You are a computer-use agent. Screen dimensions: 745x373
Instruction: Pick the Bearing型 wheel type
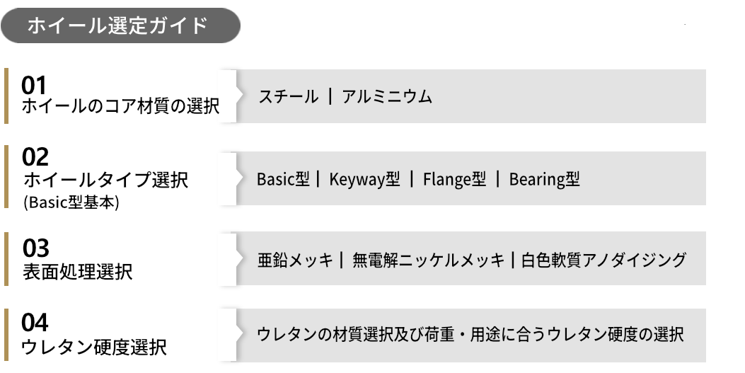coord(544,179)
